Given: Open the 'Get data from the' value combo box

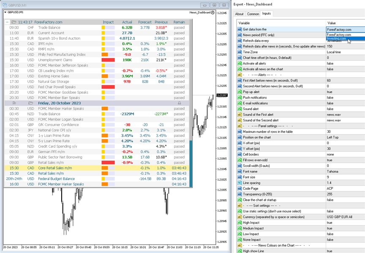Looking at the screenshot, I should click(346, 30).
